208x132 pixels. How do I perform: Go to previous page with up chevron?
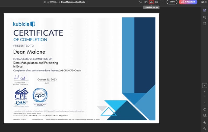point(205,96)
